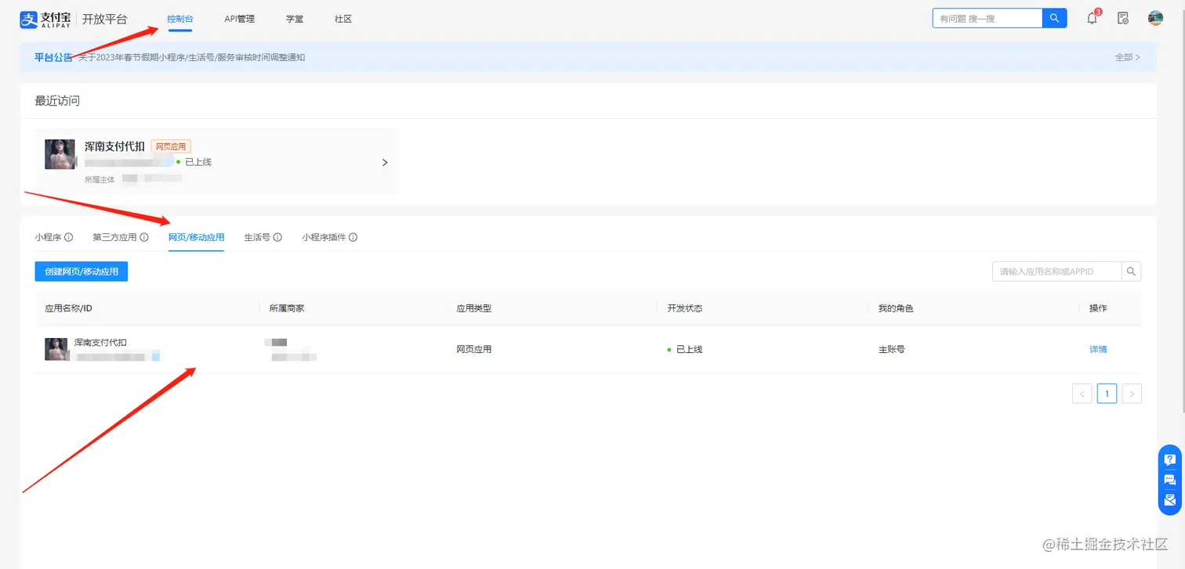Click the 网页应用 tag on recent card
Image resolution: width=1185 pixels, height=569 pixels.
pyautogui.click(x=171, y=146)
